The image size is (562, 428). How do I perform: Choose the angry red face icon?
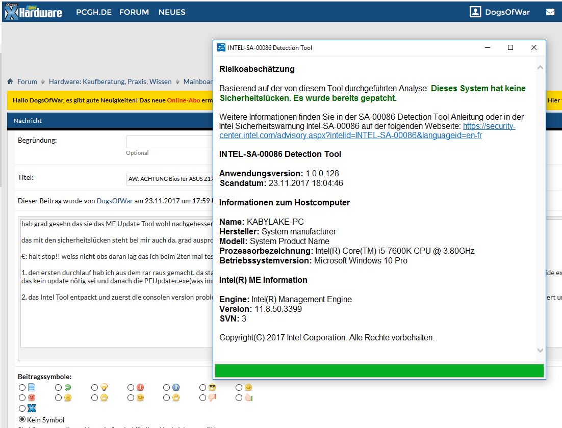[x=32, y=397]
